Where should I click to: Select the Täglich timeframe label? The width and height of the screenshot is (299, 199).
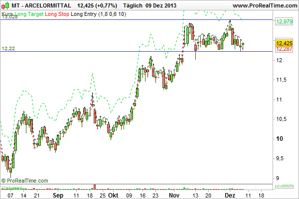[x=133, y=5]
